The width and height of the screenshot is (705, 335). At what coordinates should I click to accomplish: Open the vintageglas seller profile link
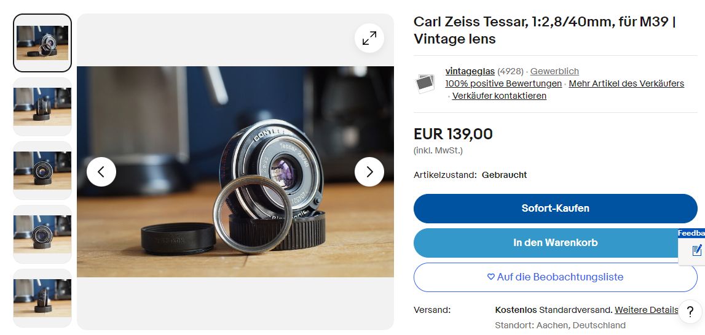pos(470,72)
